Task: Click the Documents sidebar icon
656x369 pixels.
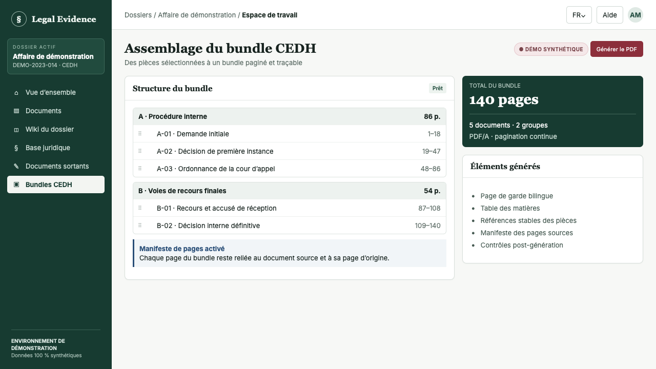Action: (x=16, y=111)
